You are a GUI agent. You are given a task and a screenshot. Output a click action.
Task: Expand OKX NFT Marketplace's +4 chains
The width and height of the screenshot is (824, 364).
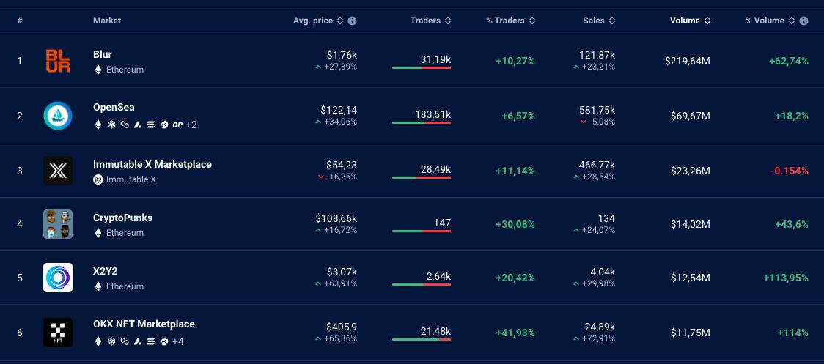(x=178, y=341)
